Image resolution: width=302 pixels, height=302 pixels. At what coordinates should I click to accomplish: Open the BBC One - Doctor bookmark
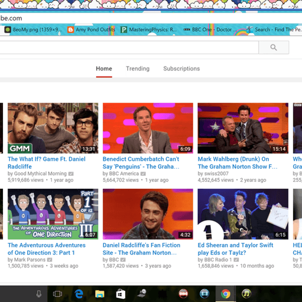(x=210, y=30)
